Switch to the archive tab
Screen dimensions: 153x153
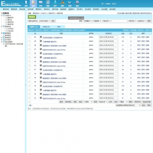pyautogui.click(x=59, y=27)
